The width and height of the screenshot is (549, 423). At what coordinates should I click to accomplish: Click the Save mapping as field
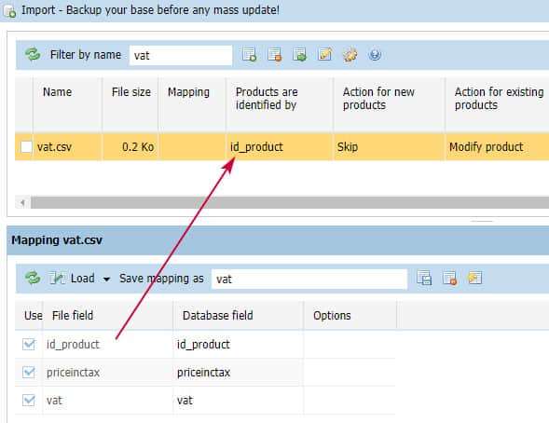point(309,279)
